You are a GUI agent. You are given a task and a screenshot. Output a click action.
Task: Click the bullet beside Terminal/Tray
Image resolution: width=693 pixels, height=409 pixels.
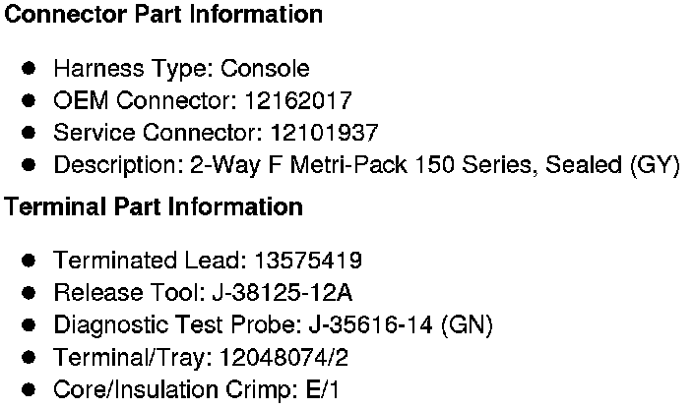(30, 357)
